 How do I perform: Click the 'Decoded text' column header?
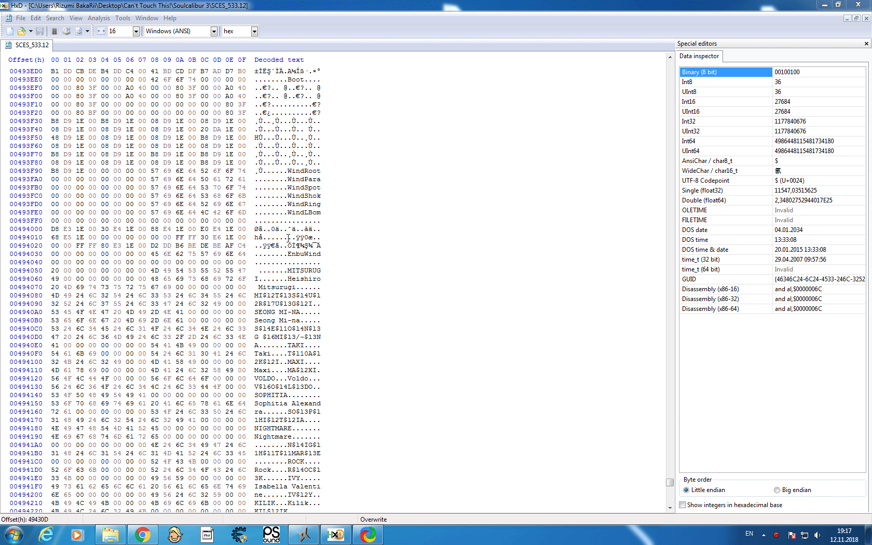(279, 60)
